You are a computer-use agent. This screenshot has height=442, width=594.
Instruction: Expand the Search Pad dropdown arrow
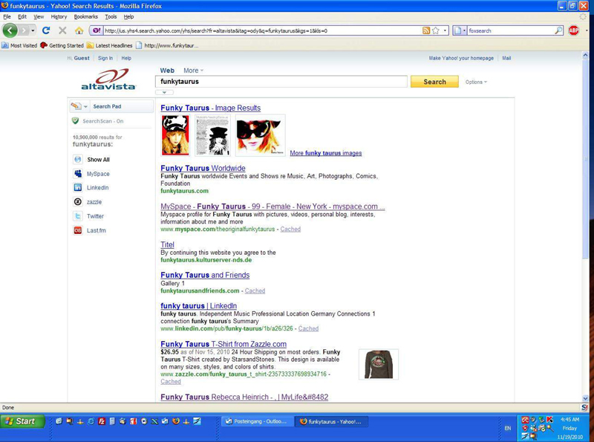86,107
